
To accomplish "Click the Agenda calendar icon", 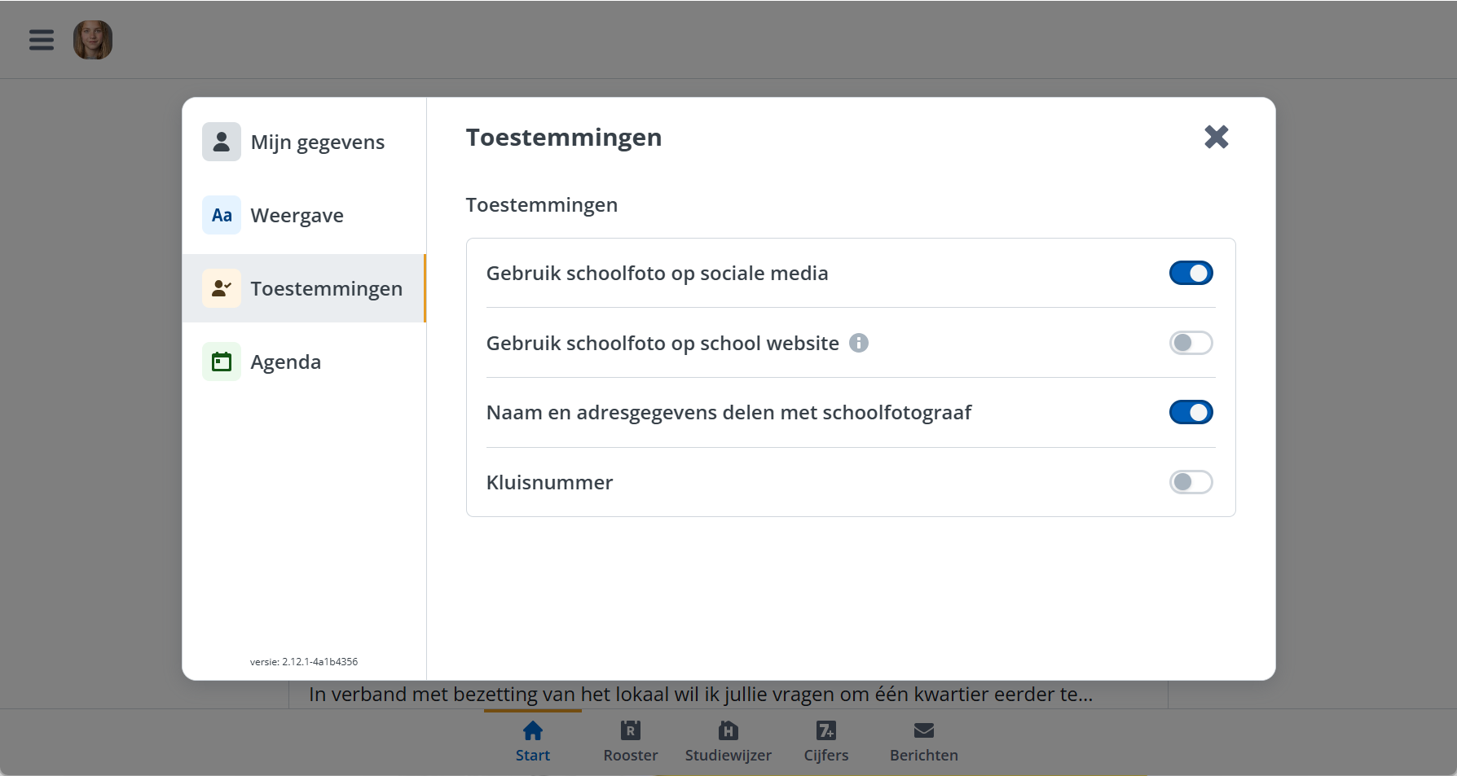I will click(x=221, y=362).
